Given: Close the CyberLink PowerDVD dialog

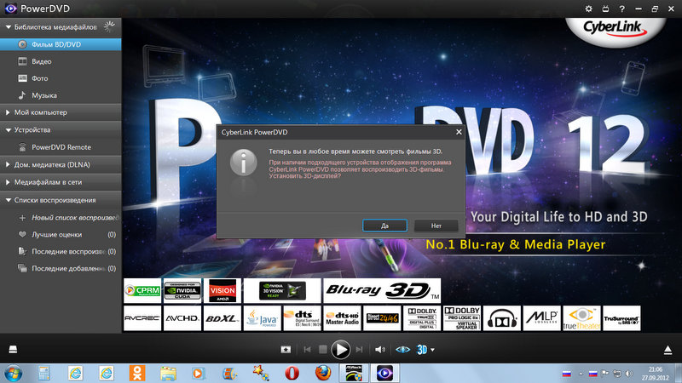Looking at the screenshot, I should 459,132.
